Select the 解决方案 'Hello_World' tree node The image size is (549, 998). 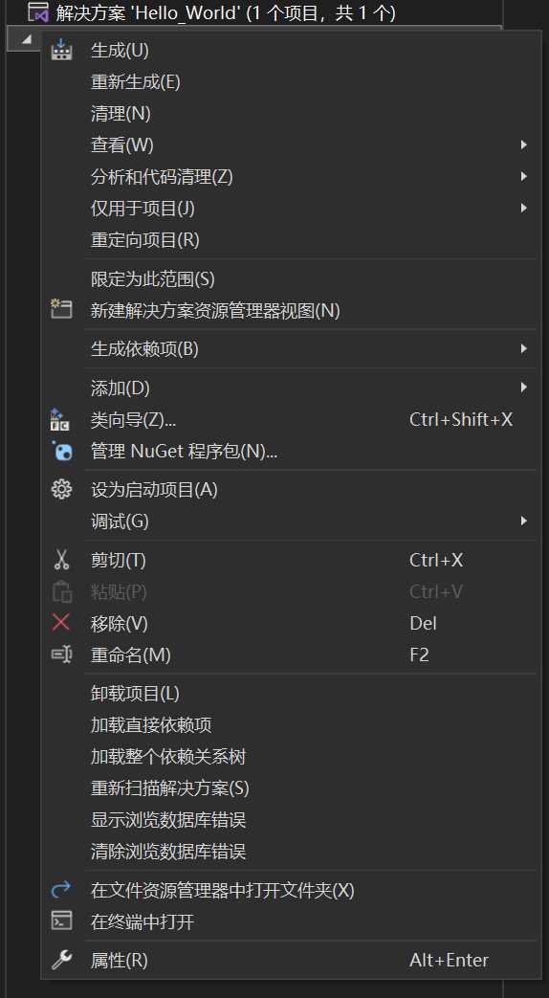(226, 12)
